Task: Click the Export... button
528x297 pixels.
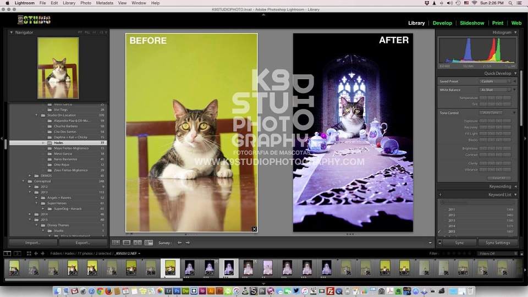Action: (x=83, y=243)
